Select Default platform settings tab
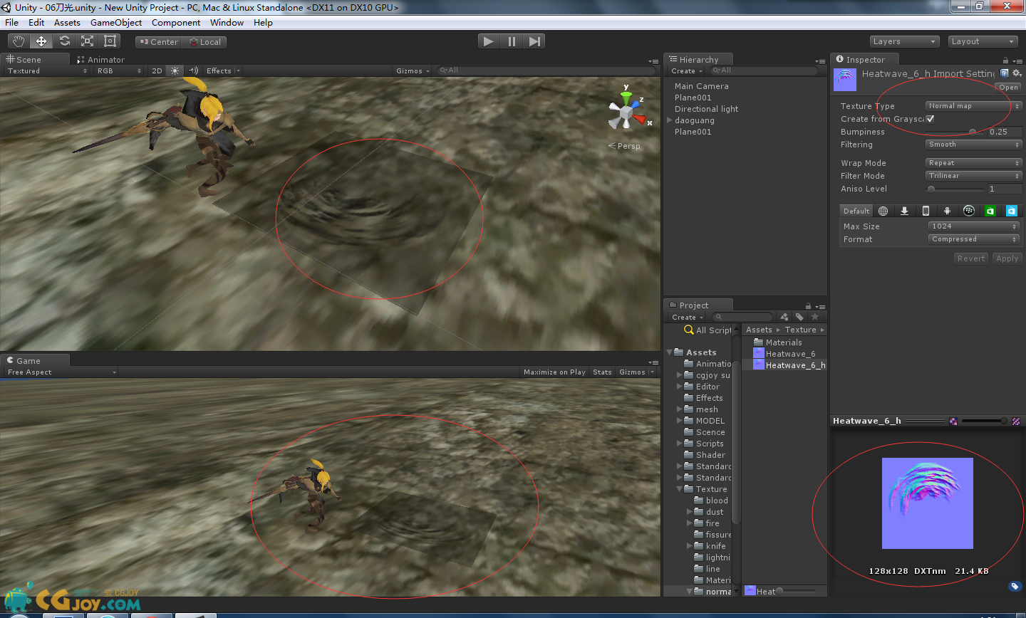Screen dimensions: 1026x618 [x=856, y=211]
